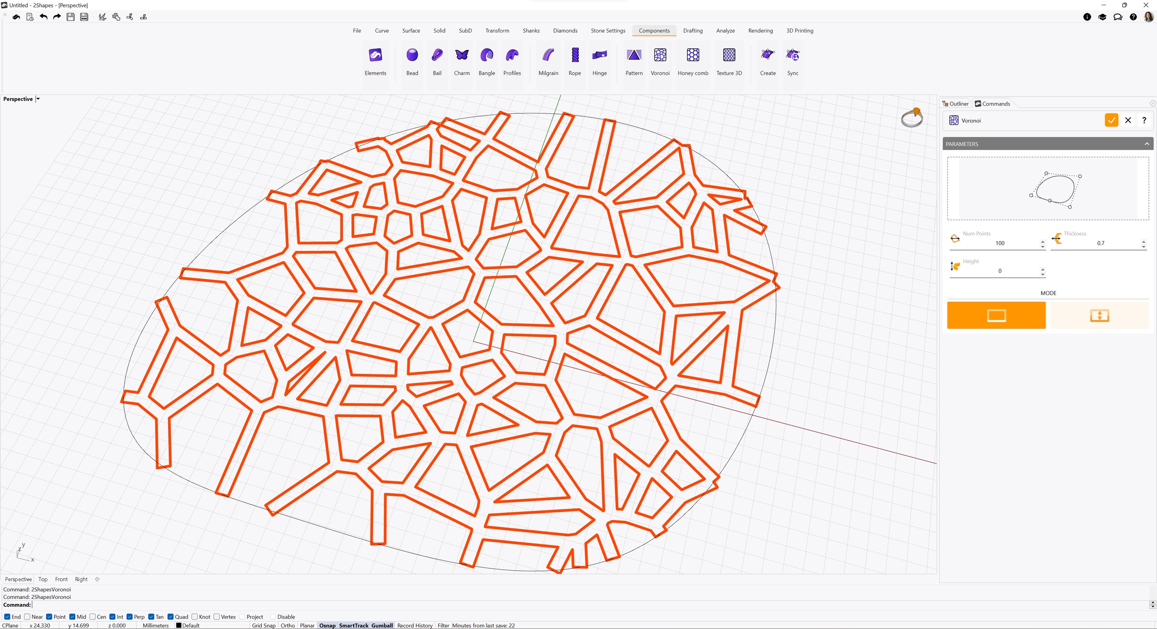Enable the Vertex osnap checkbox
The width and height of the screenshot is (1157, 629).
pos(217,616)
